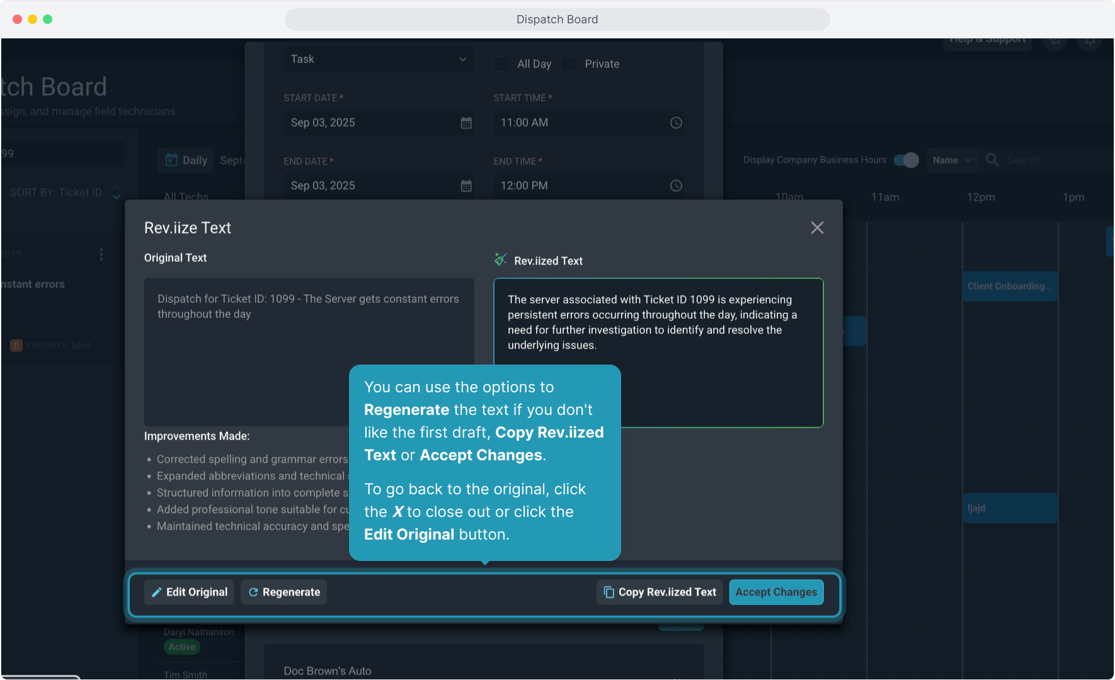Close the Rev.iize Text dialog
This screenshot has width=1115, height=680.
[x=817, y=228]
